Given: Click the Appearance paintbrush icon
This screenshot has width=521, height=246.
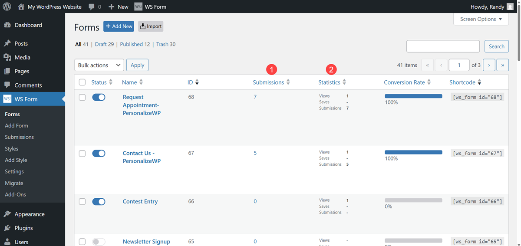Looking at the screenshot, I should click(x=7, y=214).
